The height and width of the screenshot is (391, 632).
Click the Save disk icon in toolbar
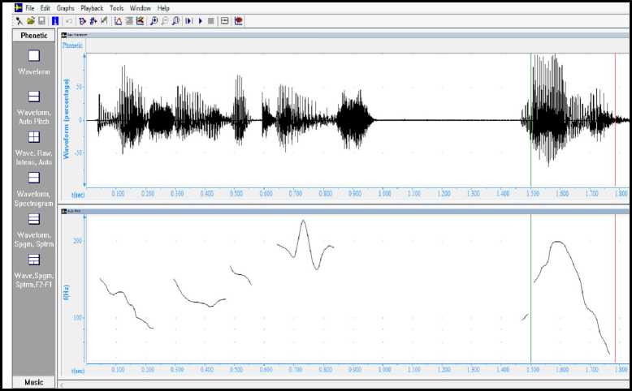(x=41, y=20)
